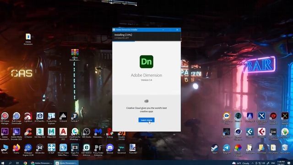This screenshot has width=293, height=165.
Task: Switch to Chrome Adobe Dimension taskbar window
Action: coord(42,163)
